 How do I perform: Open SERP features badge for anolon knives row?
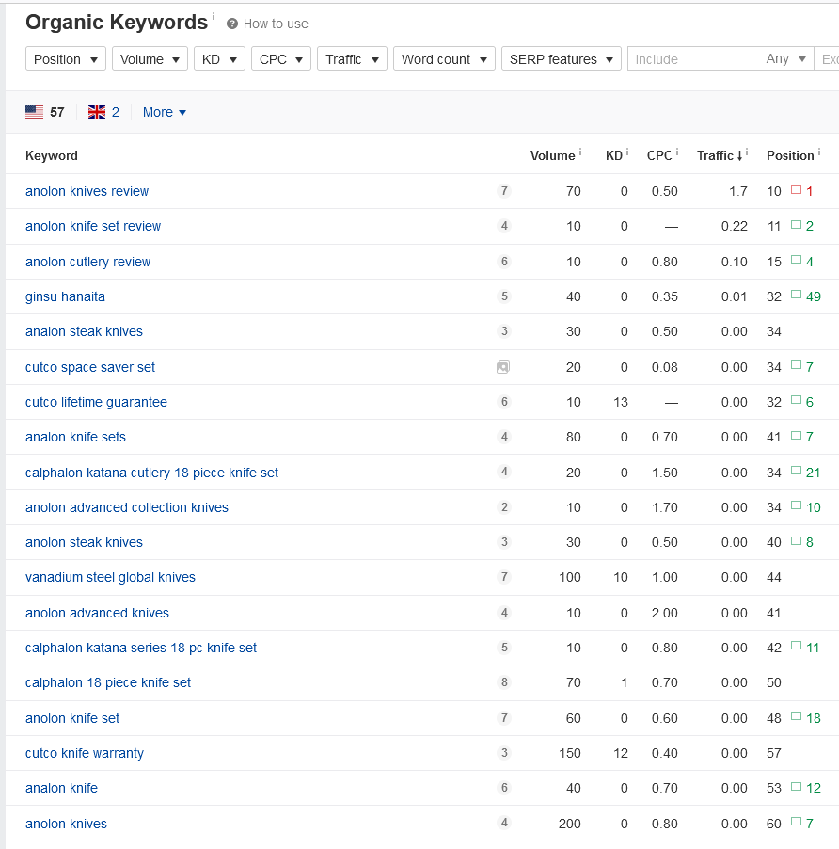[504, 823]
